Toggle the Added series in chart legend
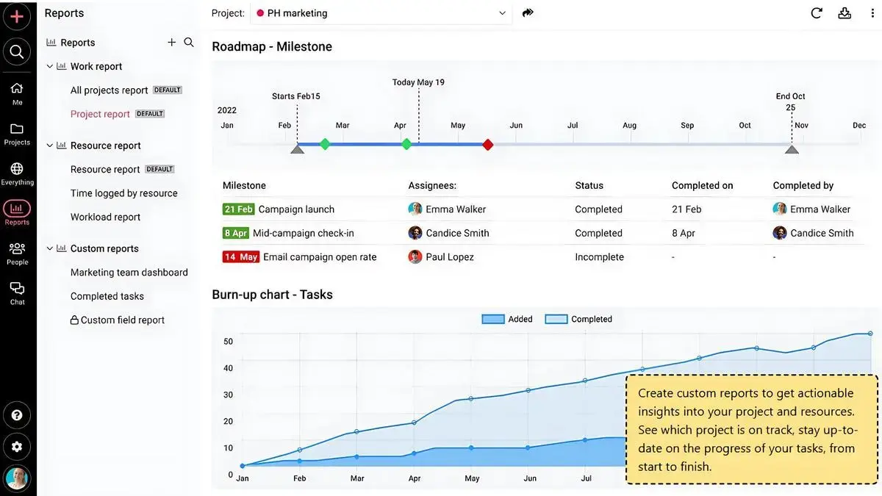Screen dimensions: 882x496 click(507, 319)
